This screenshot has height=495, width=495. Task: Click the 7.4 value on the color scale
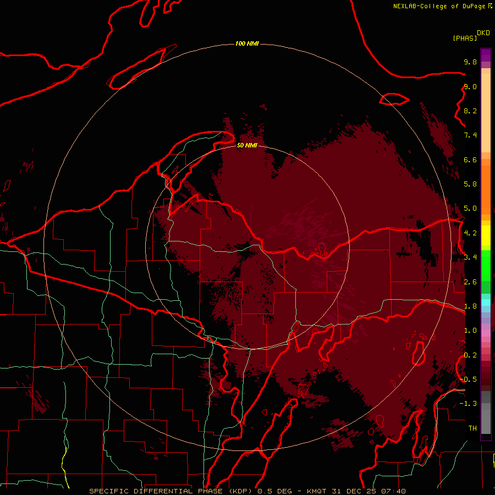tap(470, 135)
